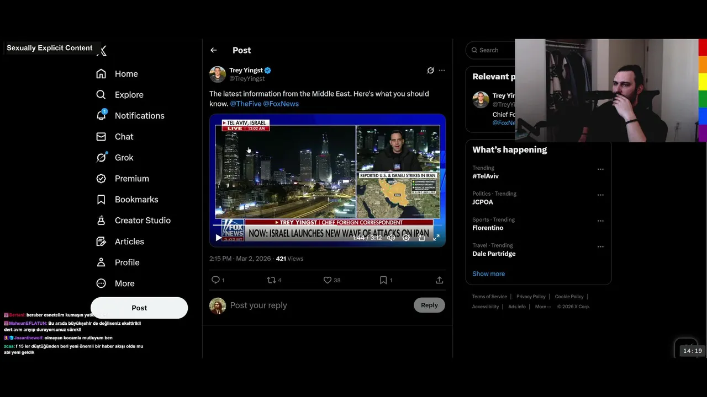Image resolution: width=707 pixels, height=397 pixels.
Task: Go to Home in sidebar
Action: pyautogui.click(x=117, y=74)
